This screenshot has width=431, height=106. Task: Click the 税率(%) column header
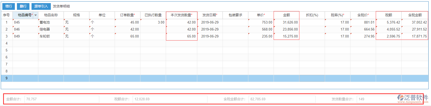click(337, 15)
